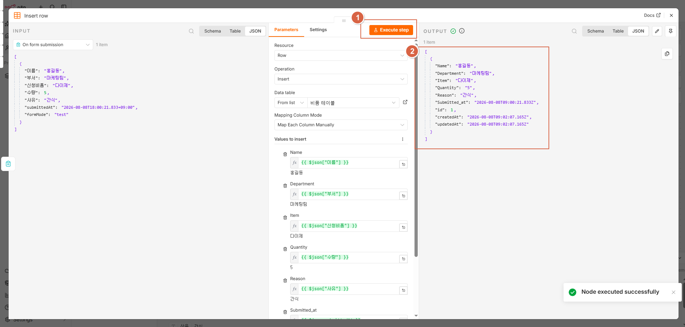Close the Insert row node panel
685x327 pixels.
click(671, 15)
